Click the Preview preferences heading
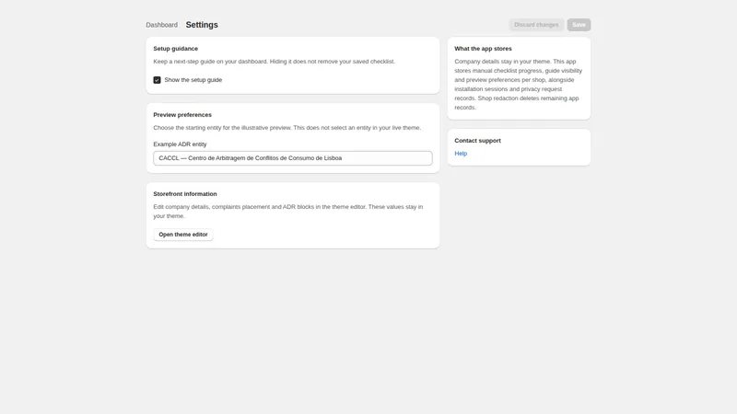This screenshot has width=737, height=414. pos(182,115)
